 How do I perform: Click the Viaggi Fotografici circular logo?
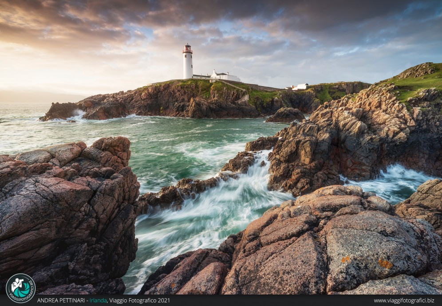tap(20, 288)
